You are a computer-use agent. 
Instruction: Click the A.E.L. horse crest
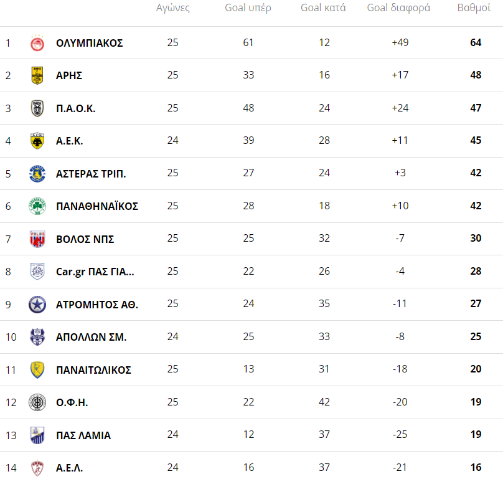click(37, 468)
